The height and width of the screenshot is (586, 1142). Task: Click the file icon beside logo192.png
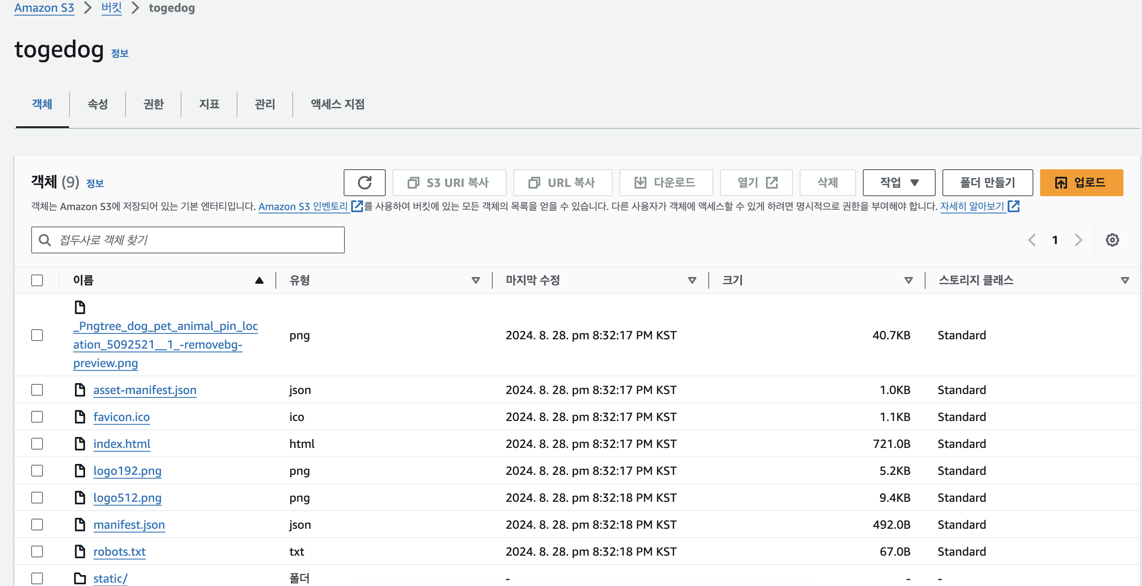pos(80,471)
